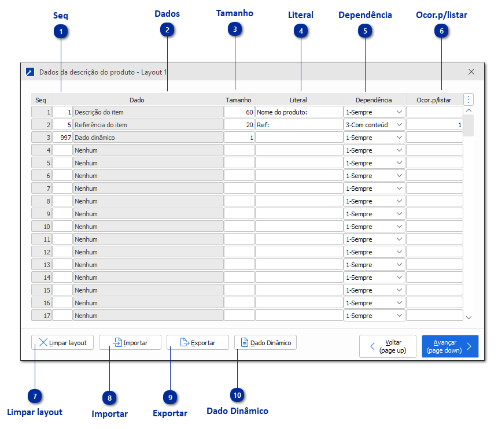Click the Tamanho field with value 20
498x429 pixels.
239,125
